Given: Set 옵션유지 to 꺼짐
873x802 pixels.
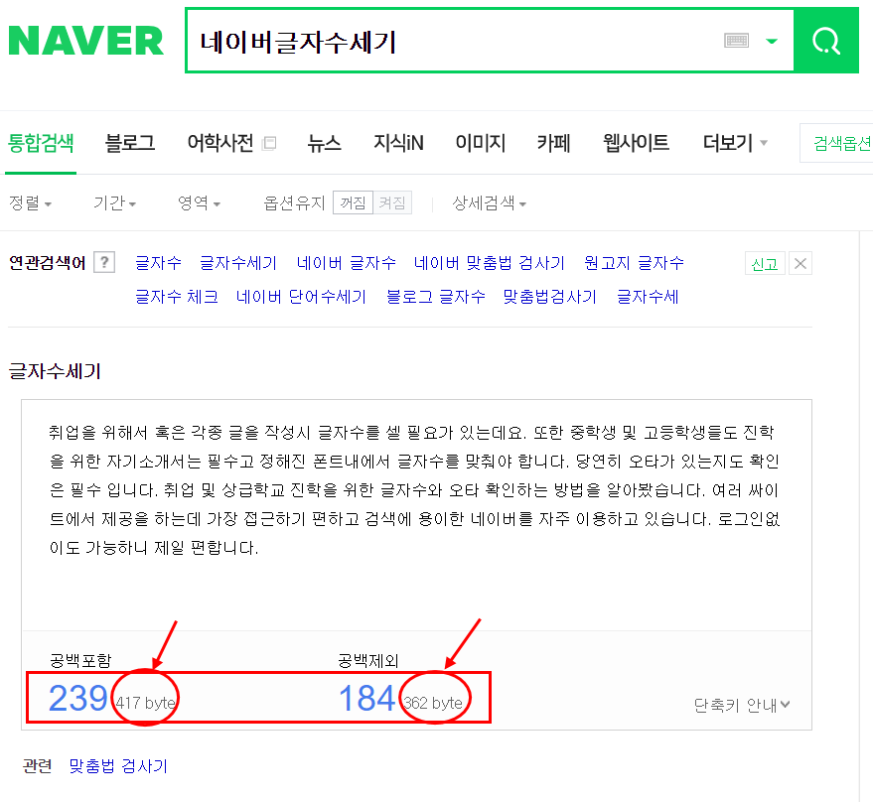Looking at the screenshot, I should (353, 202).
